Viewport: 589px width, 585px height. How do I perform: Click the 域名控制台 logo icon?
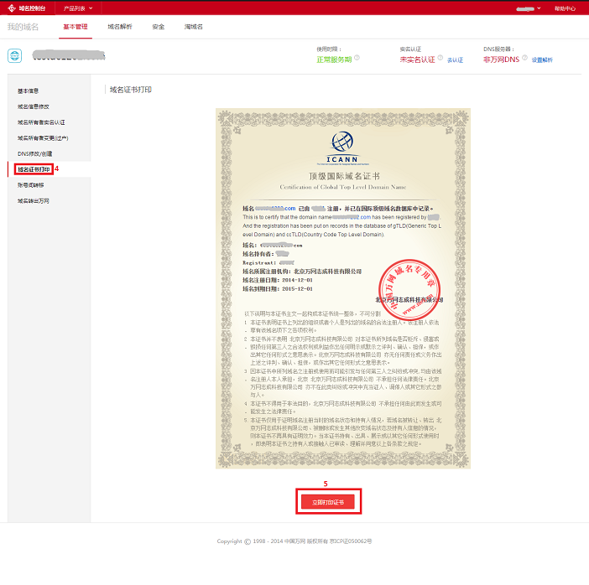[x=11, y=8]
